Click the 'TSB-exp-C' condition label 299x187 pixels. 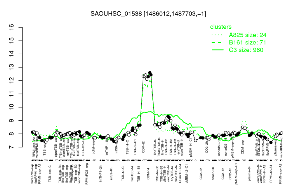[x=50, y=173]
